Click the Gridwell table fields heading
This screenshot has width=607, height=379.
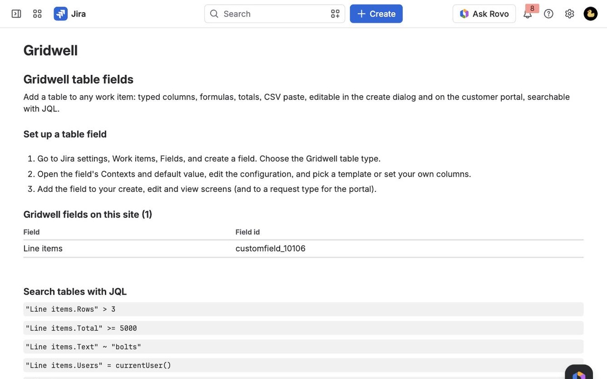coord(78,79)
